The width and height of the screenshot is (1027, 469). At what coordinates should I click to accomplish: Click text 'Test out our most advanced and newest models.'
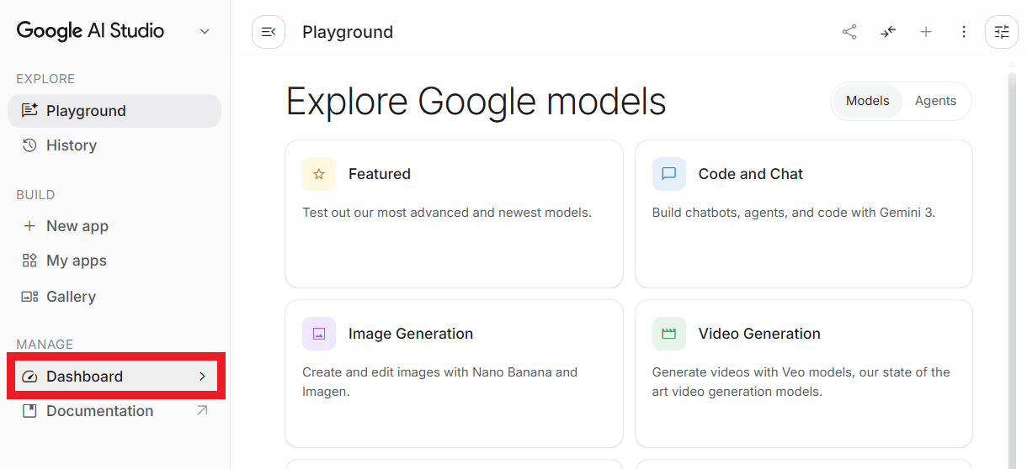click(x=447, y=213)
